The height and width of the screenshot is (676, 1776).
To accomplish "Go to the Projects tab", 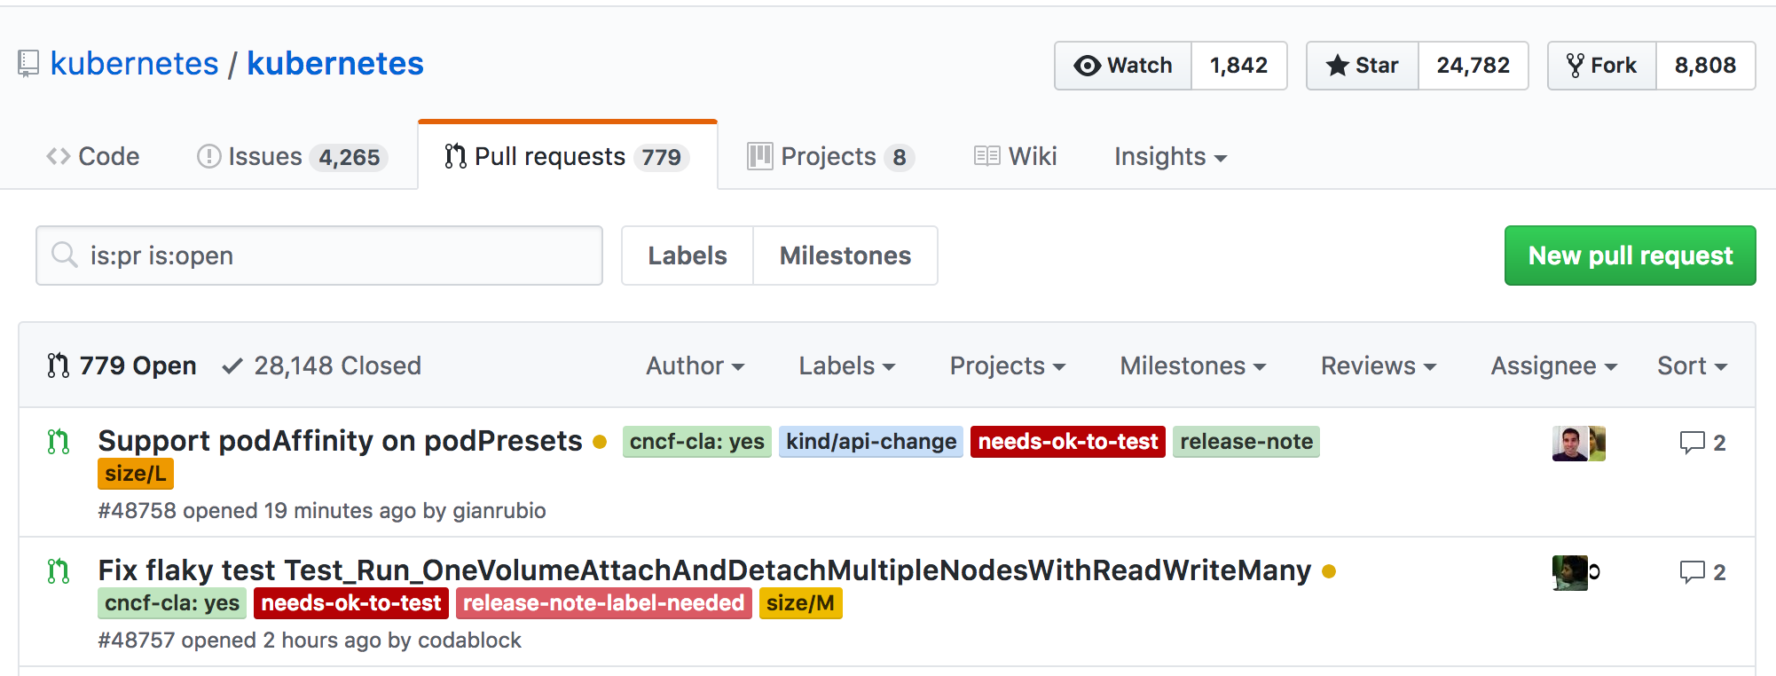I will click(831, 156).
